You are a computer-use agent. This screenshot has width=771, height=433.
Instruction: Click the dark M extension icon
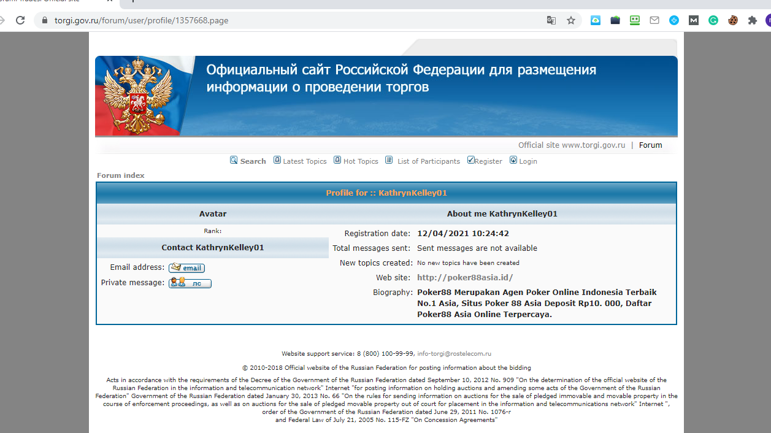pos(694,20)
